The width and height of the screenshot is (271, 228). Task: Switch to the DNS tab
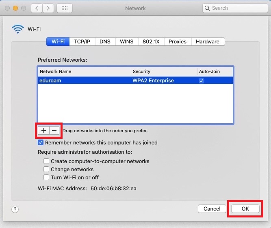[105, 42]
